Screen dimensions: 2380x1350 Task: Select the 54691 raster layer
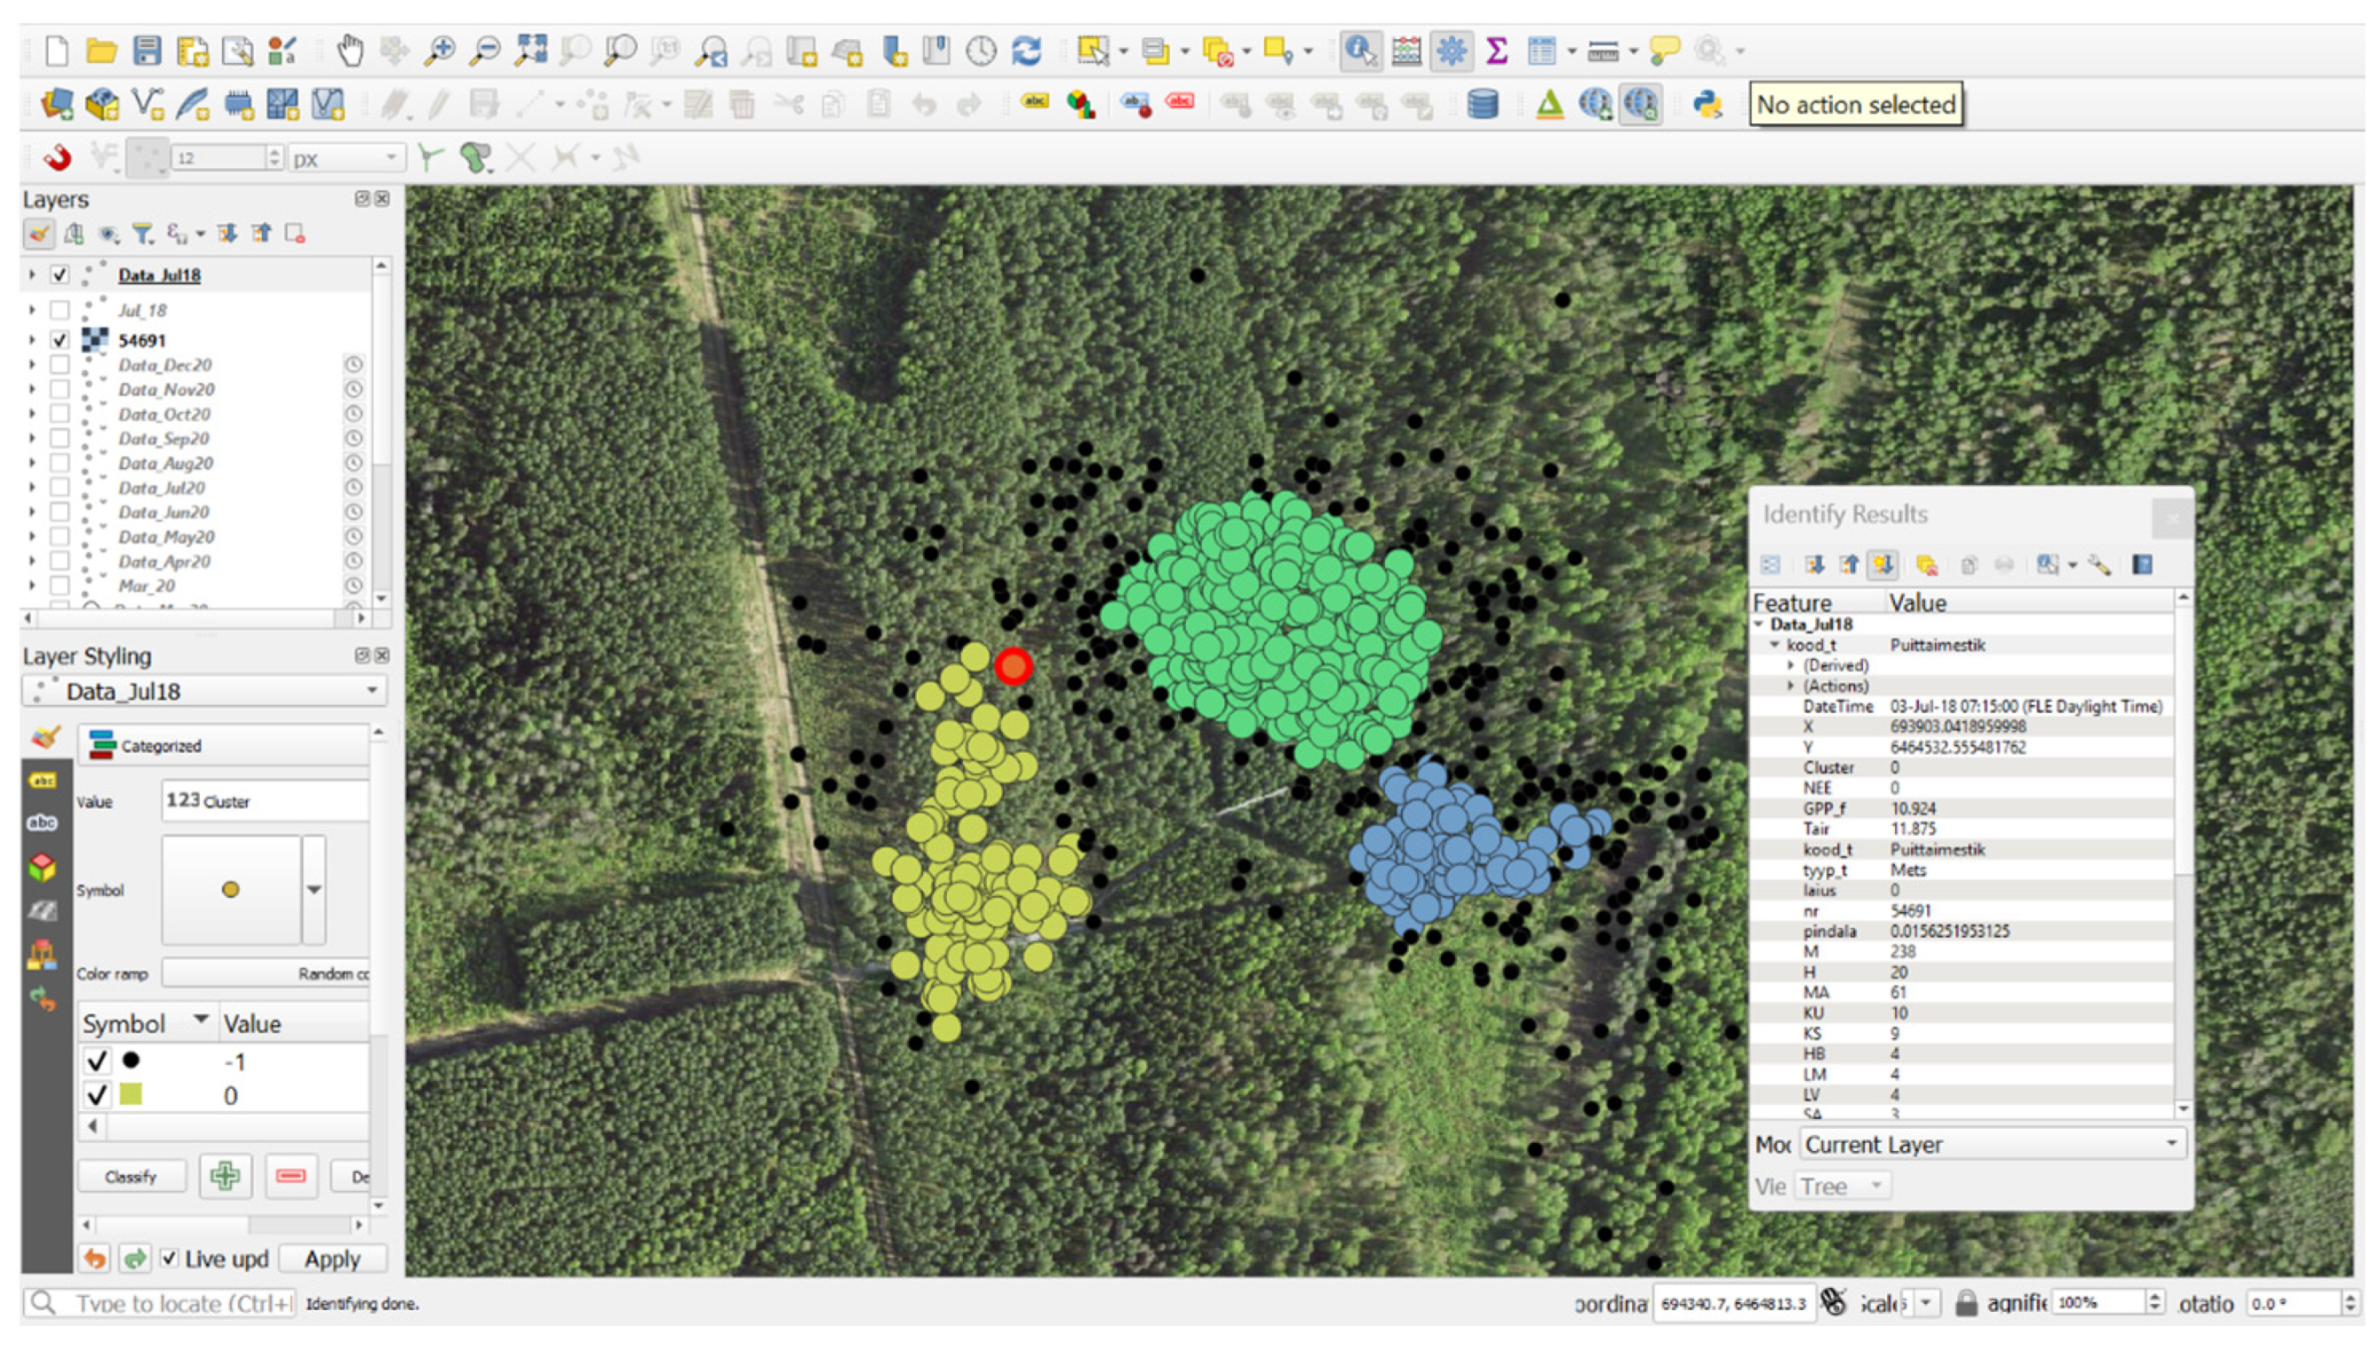[141, 341]
